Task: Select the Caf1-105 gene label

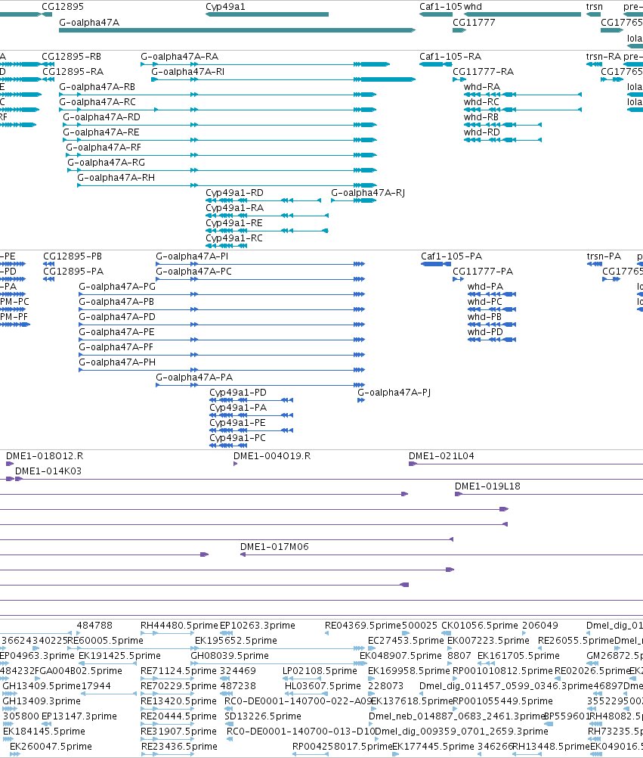Action: (x=441, y=7)
